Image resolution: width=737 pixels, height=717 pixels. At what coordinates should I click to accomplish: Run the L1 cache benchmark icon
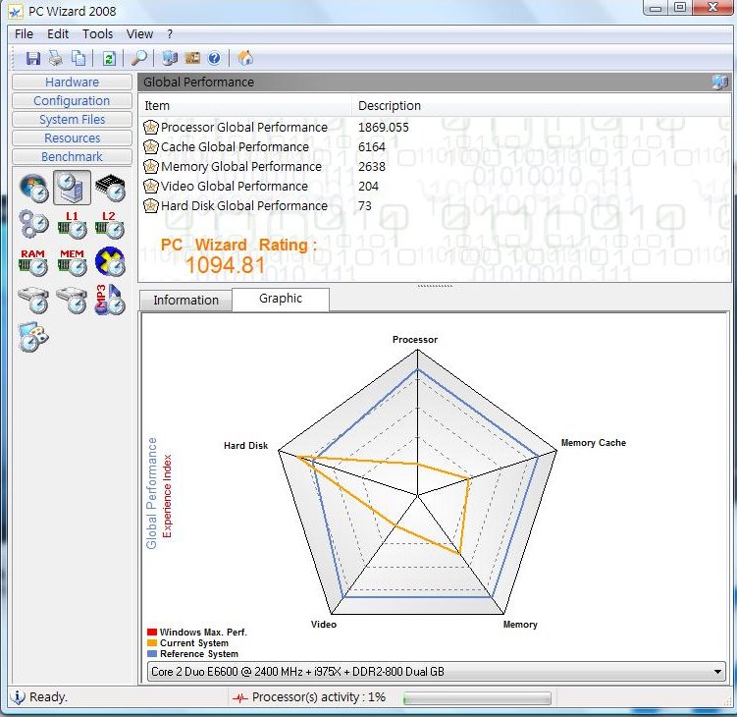72,224
